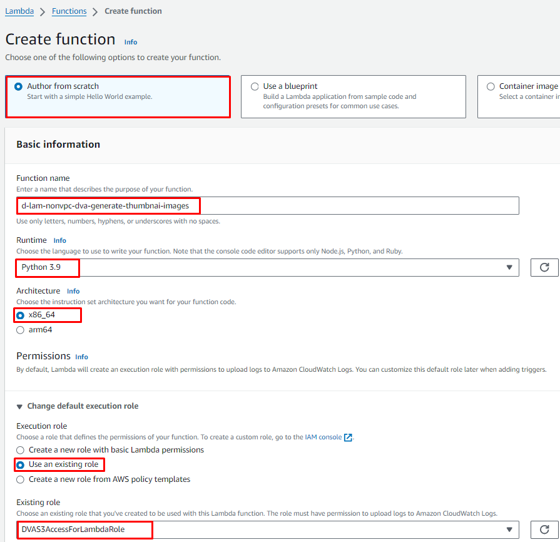560x542 pixels.
Task: Choose Create a new role from AWS policy templates
Action: (21, 479)
